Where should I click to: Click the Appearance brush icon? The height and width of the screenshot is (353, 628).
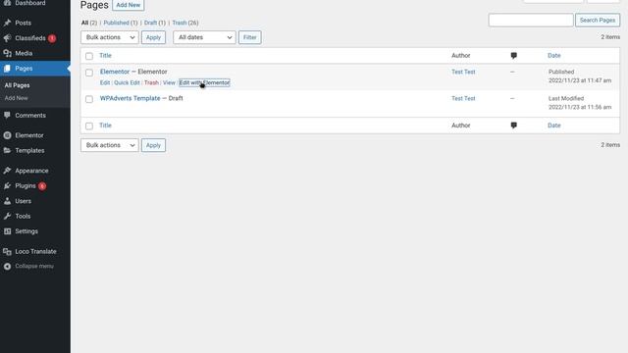[x=7, y=171]
